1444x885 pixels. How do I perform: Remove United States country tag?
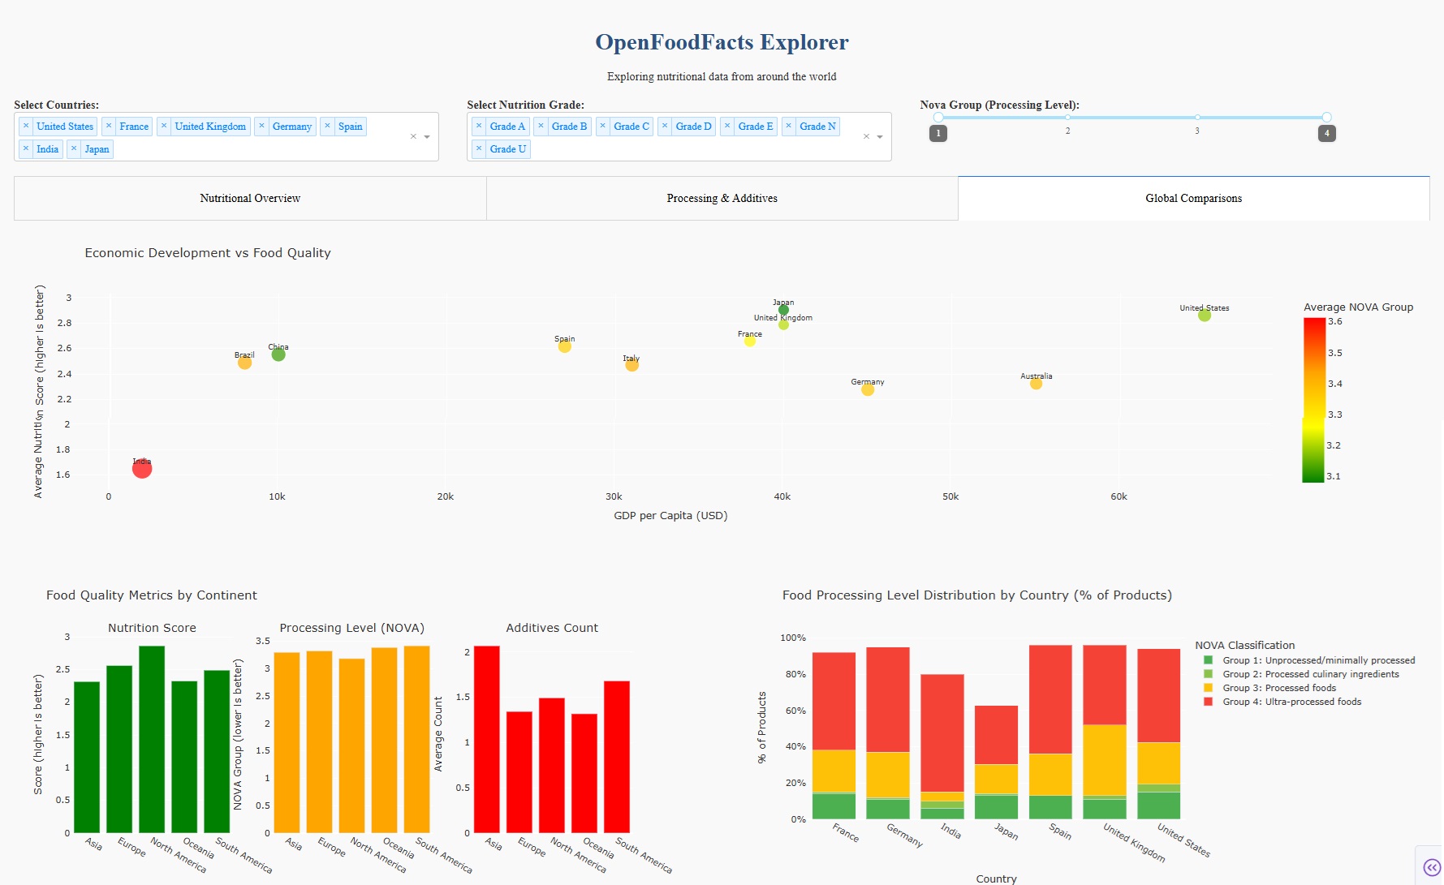click(x=26, y=127)
